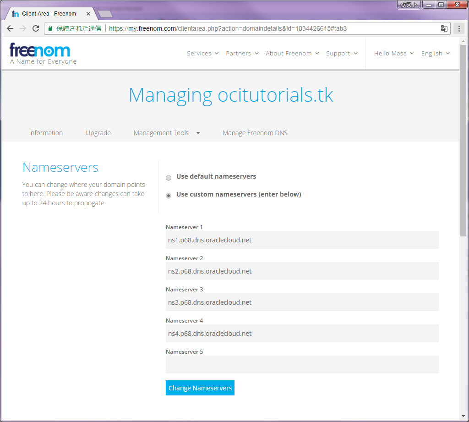Open the English language dropdown
Image resolution: width=469 pixels, height=422 pixels.
click(x=435, y=54)
